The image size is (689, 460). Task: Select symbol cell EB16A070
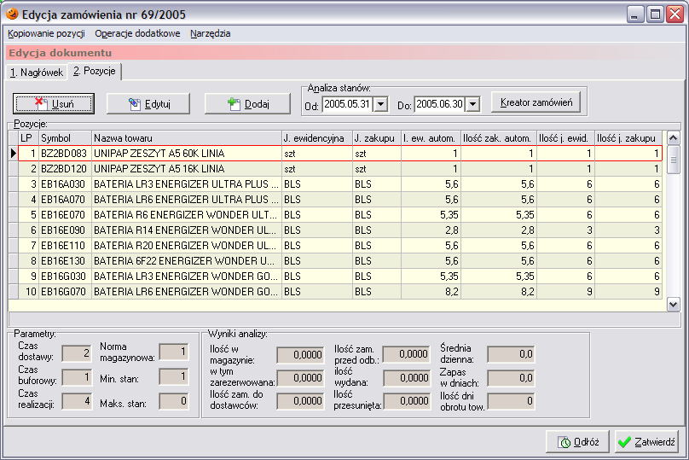click(x=65, y=200)
